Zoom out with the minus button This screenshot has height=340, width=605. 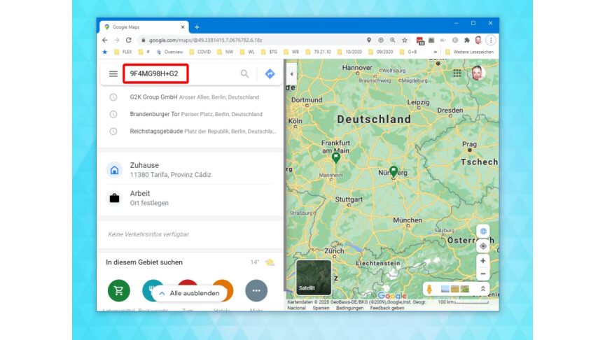click(x=483, y=274)
